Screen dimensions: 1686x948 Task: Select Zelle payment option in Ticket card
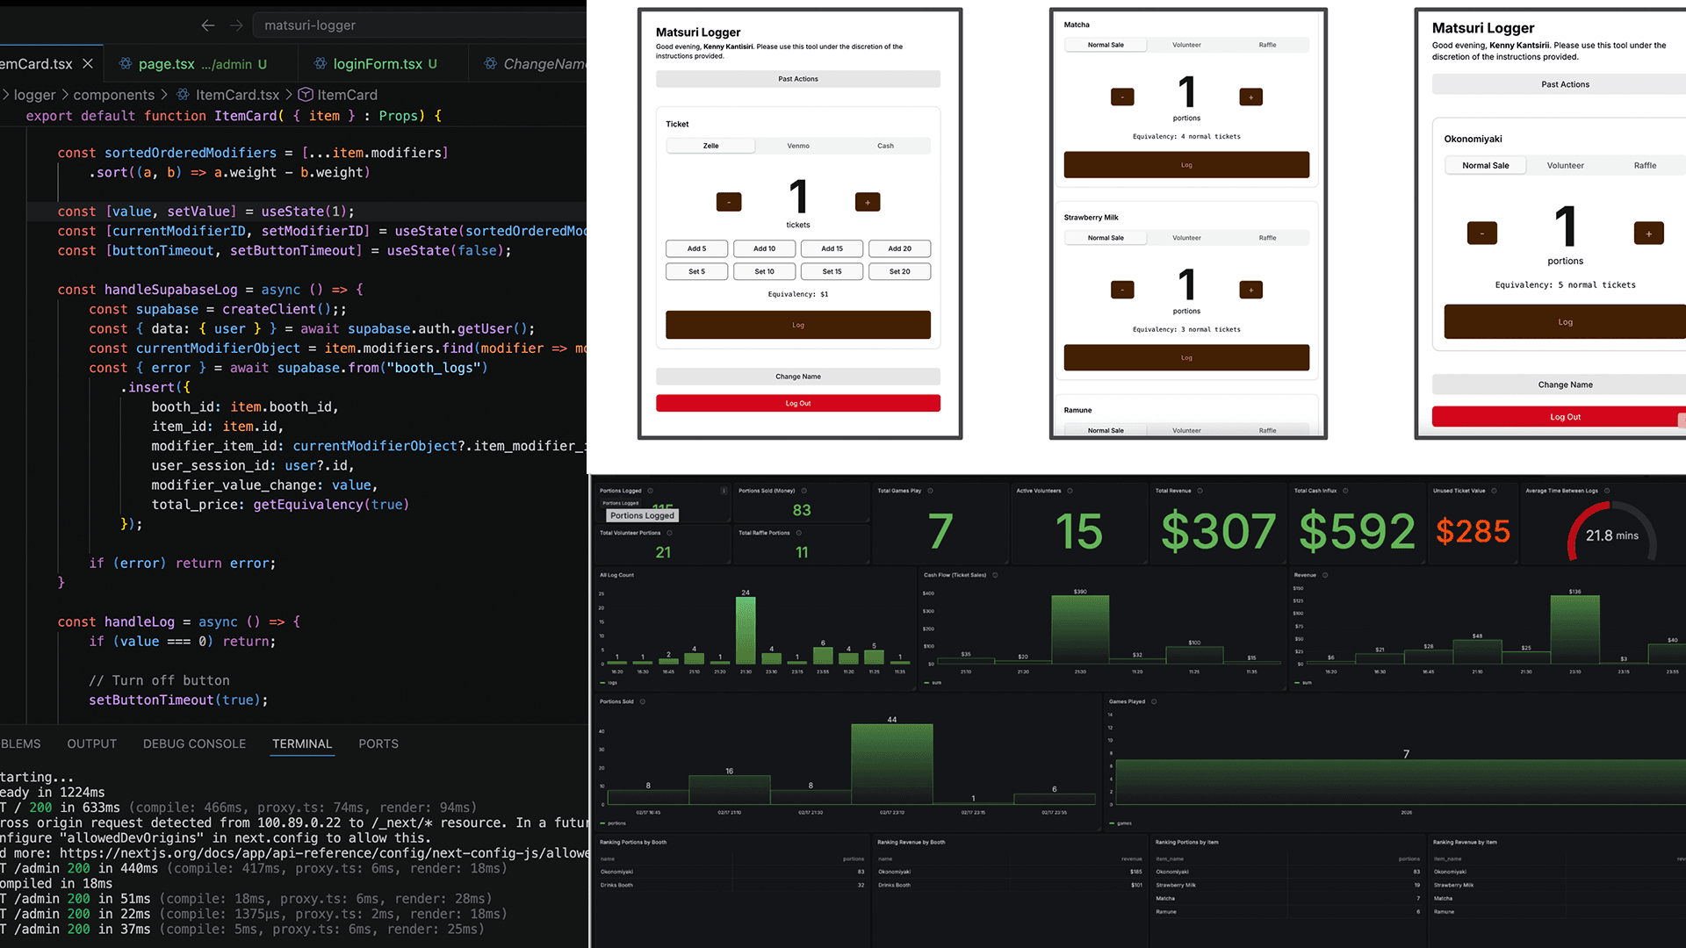point(710,146)
